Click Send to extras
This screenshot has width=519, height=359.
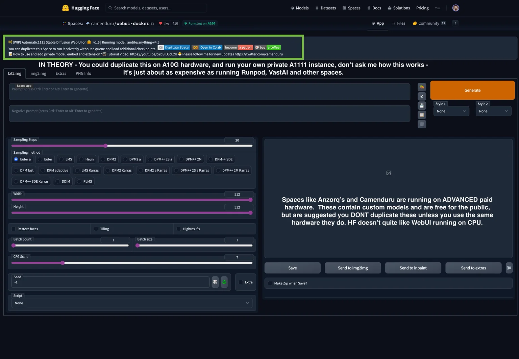473,268
